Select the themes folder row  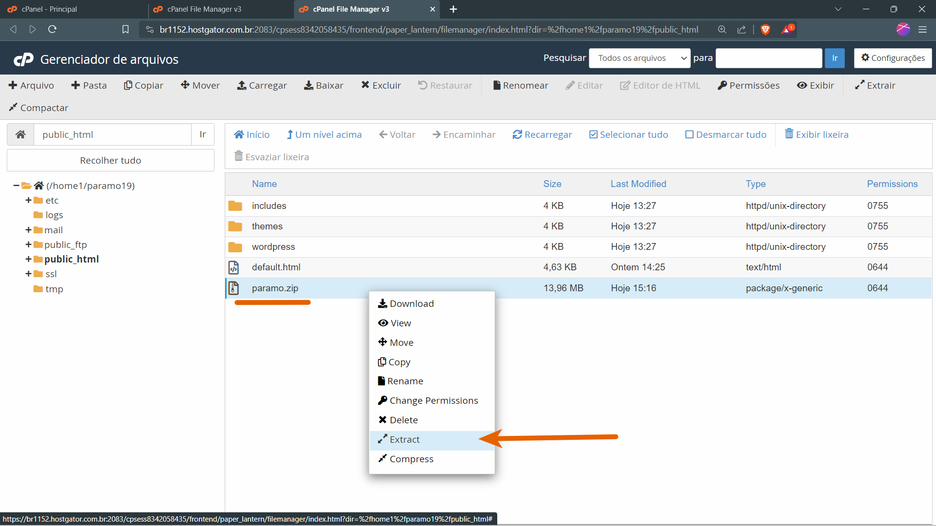click(x=578, y=226)
